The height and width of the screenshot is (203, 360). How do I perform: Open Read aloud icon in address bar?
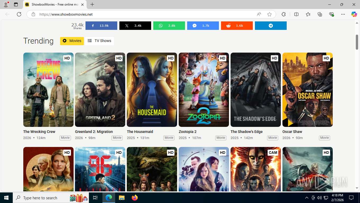tap(259, 14)
